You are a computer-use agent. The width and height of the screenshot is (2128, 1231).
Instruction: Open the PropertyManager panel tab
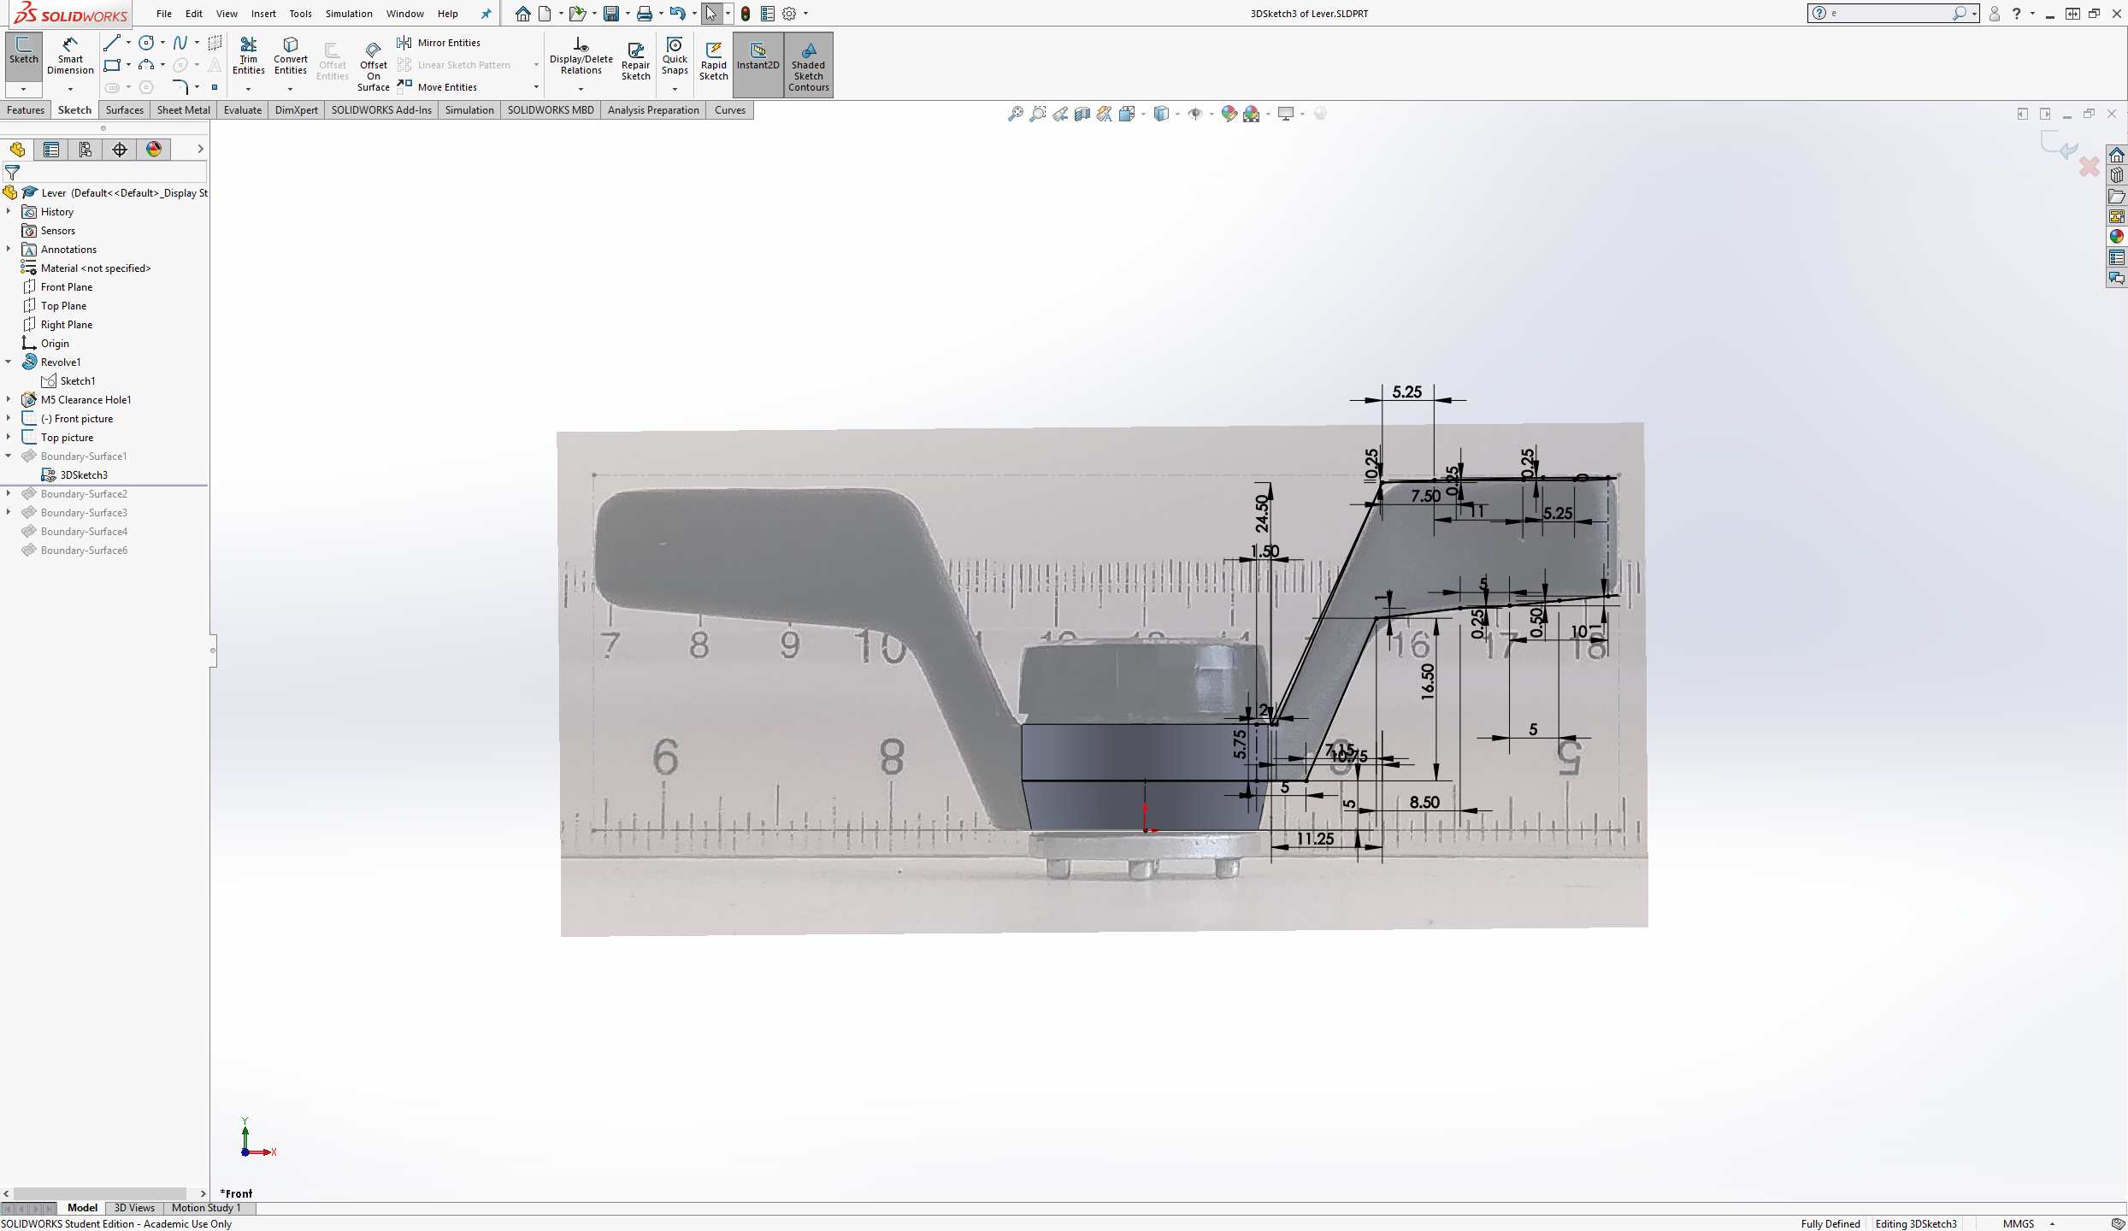pyautogui.click(x=51, y=150)
